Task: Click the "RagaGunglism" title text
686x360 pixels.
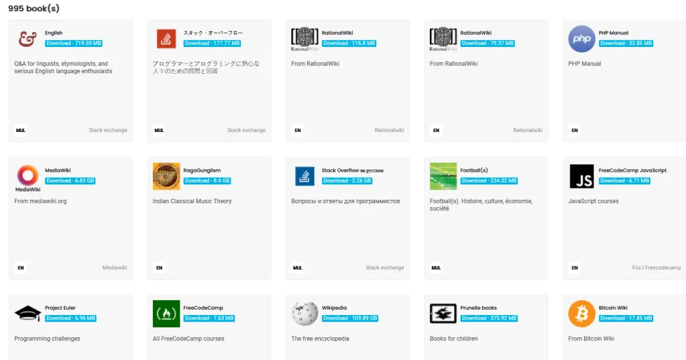Action: pos(202,170)
